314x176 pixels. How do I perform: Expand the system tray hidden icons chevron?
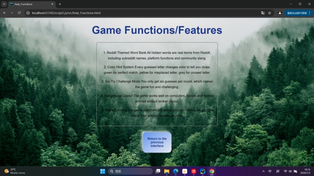pyautogui.click(x=263, y=171)
